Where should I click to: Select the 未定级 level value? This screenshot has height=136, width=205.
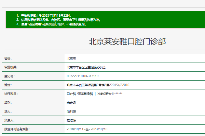coord(71,103)
